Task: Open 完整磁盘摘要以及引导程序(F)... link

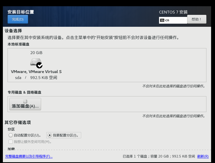Action: coord(29,156)
